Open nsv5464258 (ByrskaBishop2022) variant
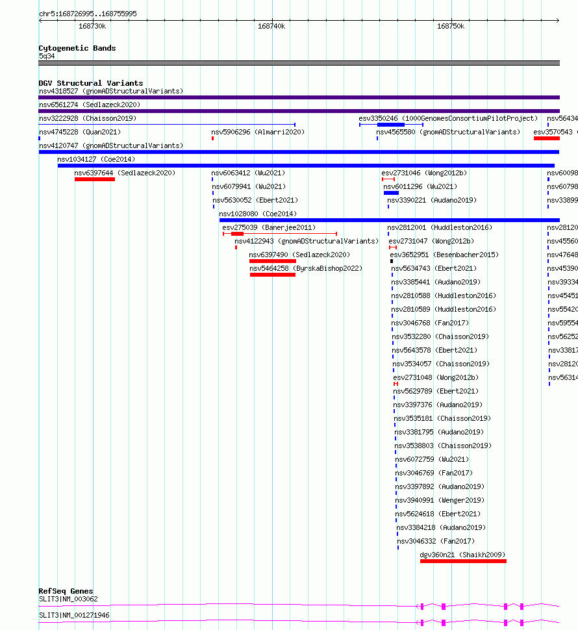The width and height of the screenshot is (578, 630). (306, 269)
